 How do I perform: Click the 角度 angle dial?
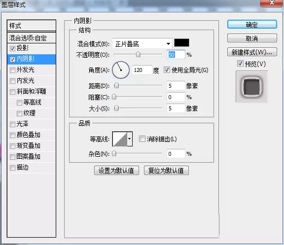point(121,70)
